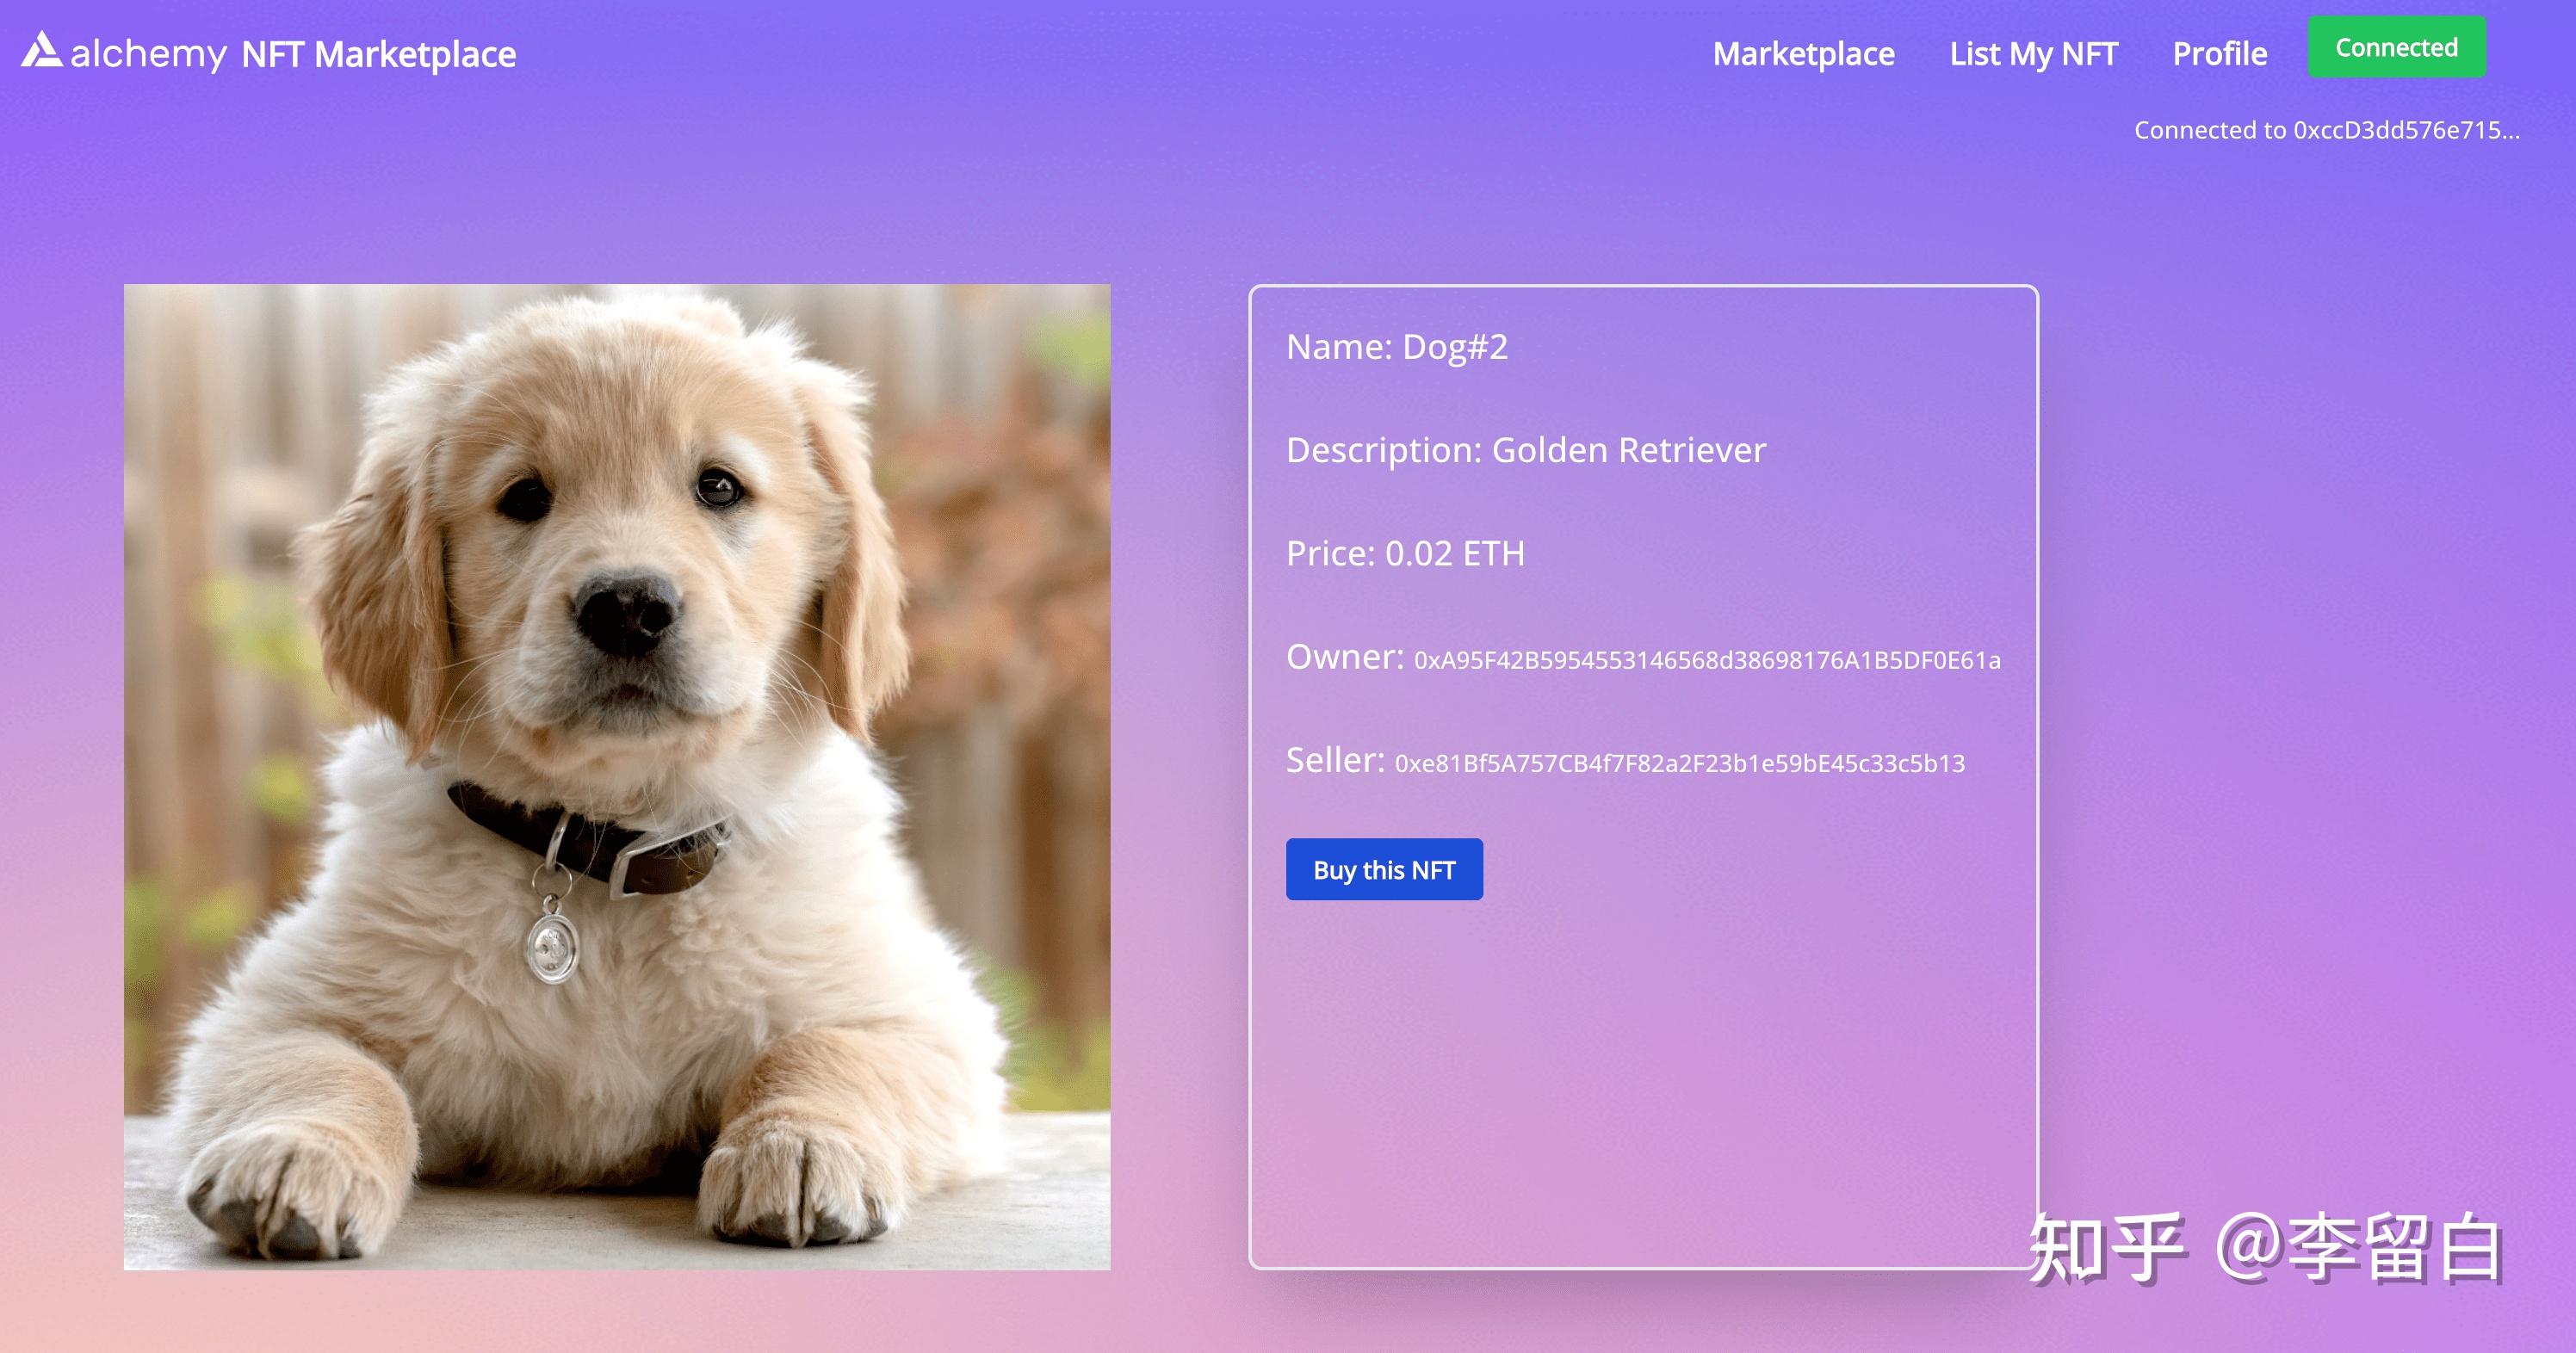The image size is (2576, 1353).
Task: Buy this NFT button click
Action: click(x=1384, y=869)
